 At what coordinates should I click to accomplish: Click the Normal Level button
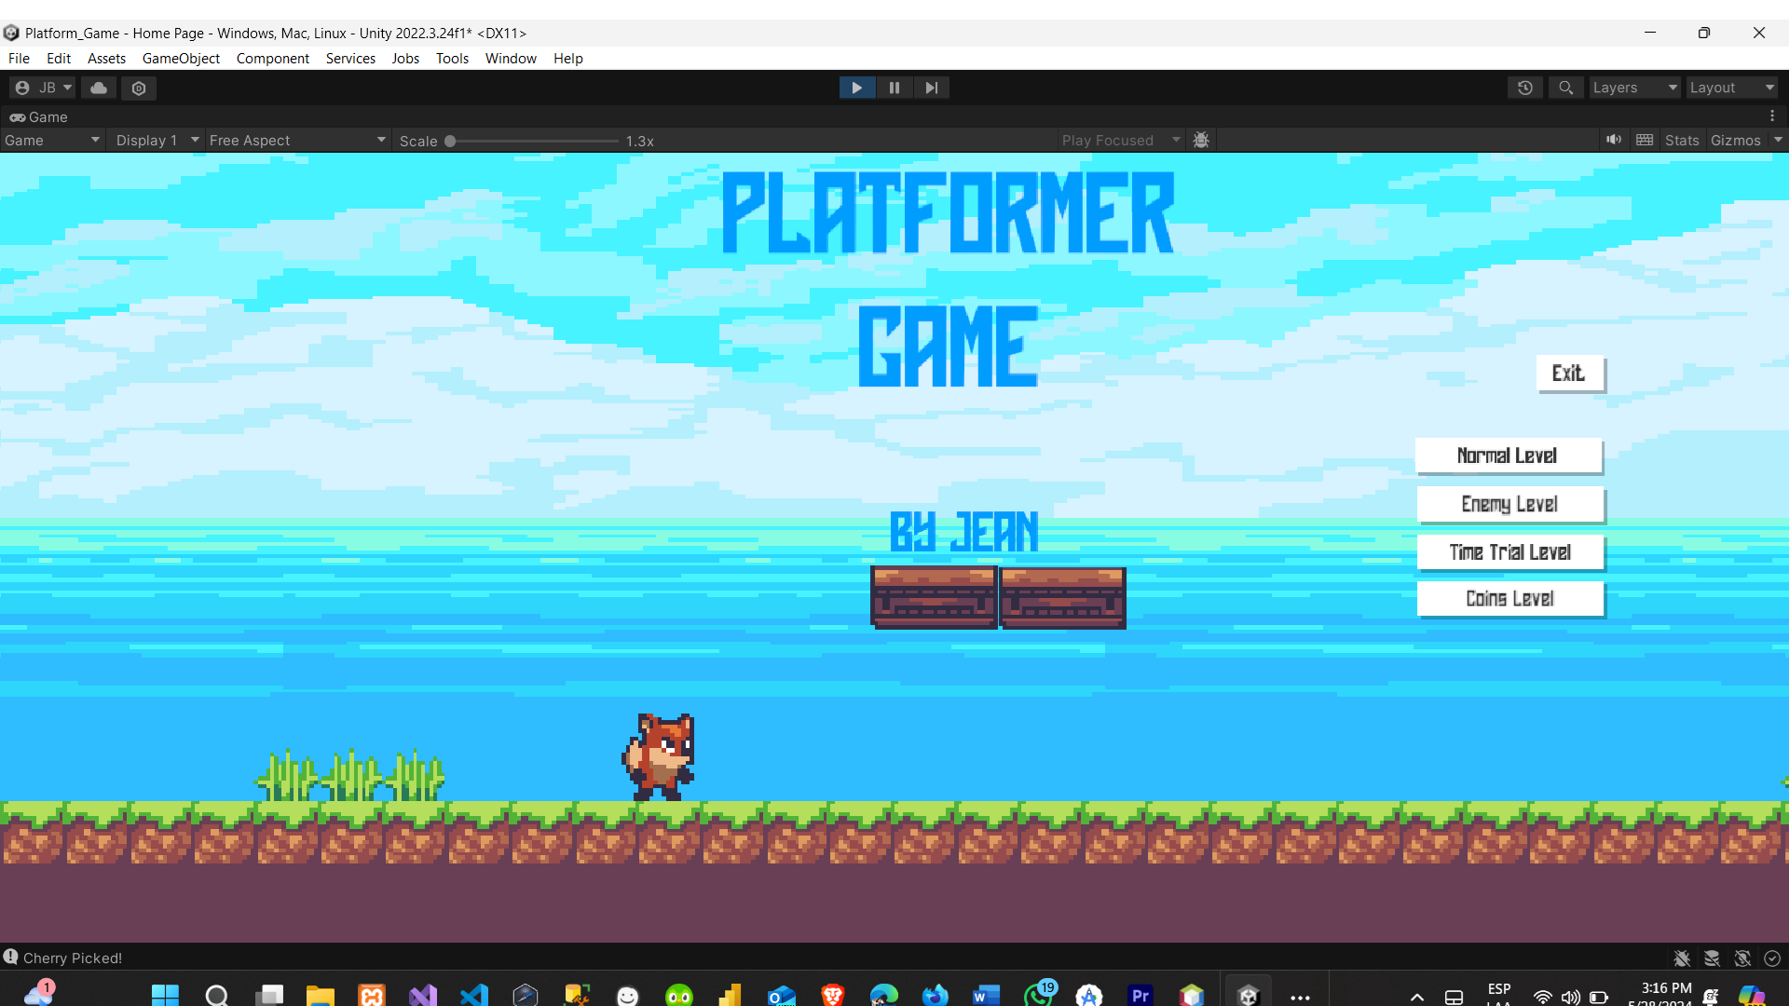pyautogui.click(x=1509, y=456)
